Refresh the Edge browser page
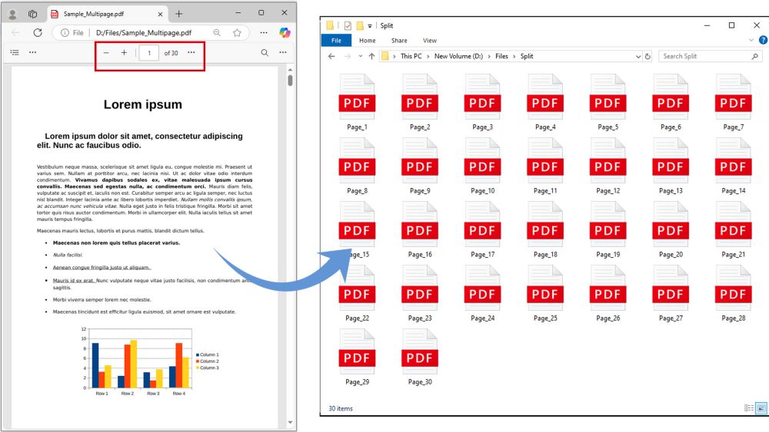Viewport: 769px width, 432px height. pyautogui.click(x=37, y=33)
